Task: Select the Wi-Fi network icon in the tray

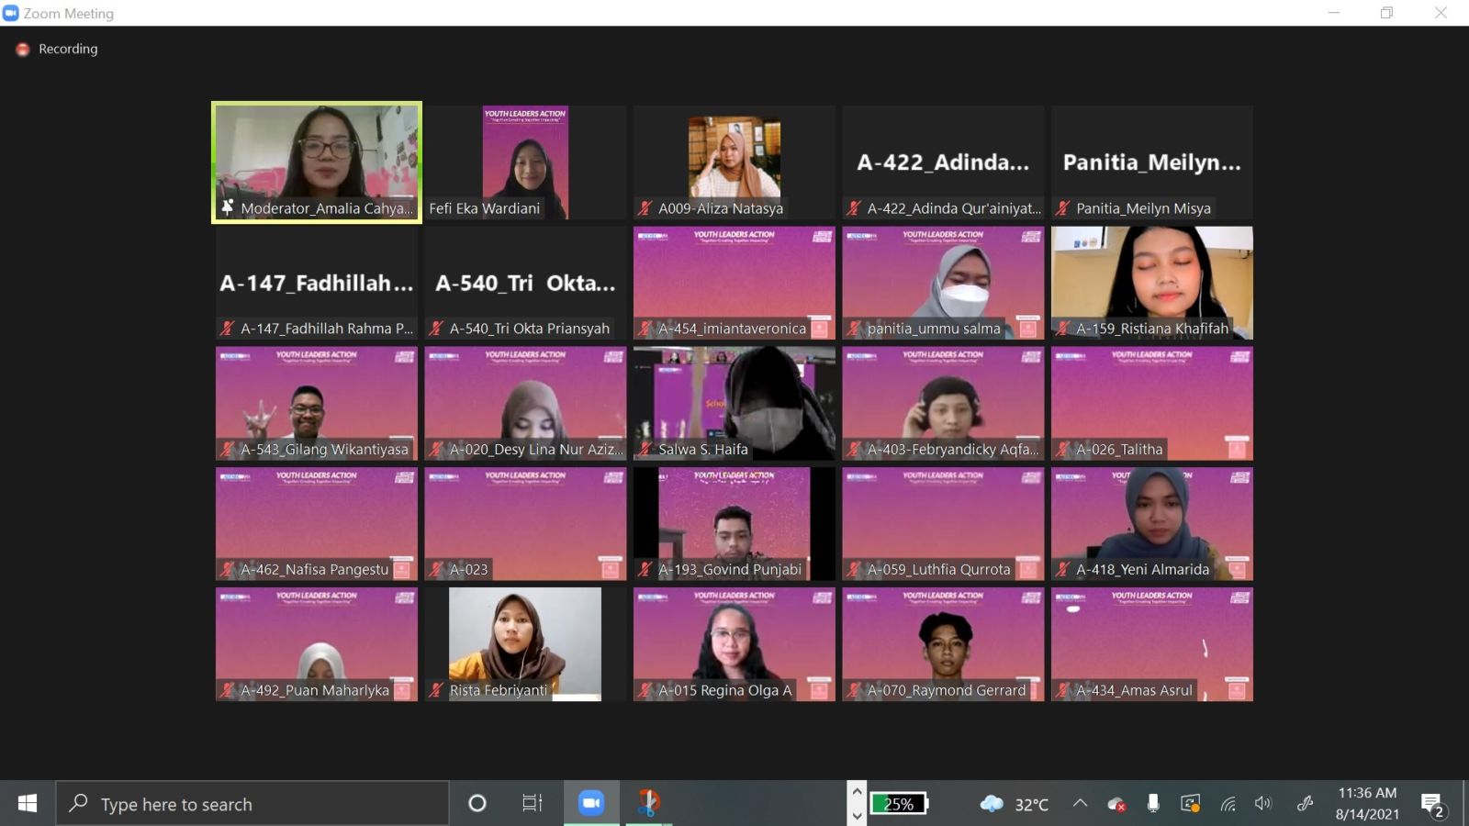Action: 1228,802
